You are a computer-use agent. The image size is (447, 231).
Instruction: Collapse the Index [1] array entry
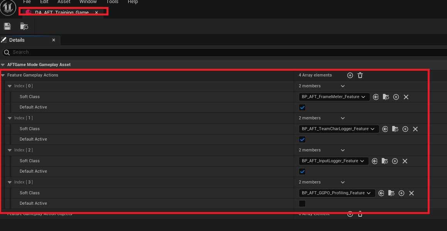click(10, 118)
